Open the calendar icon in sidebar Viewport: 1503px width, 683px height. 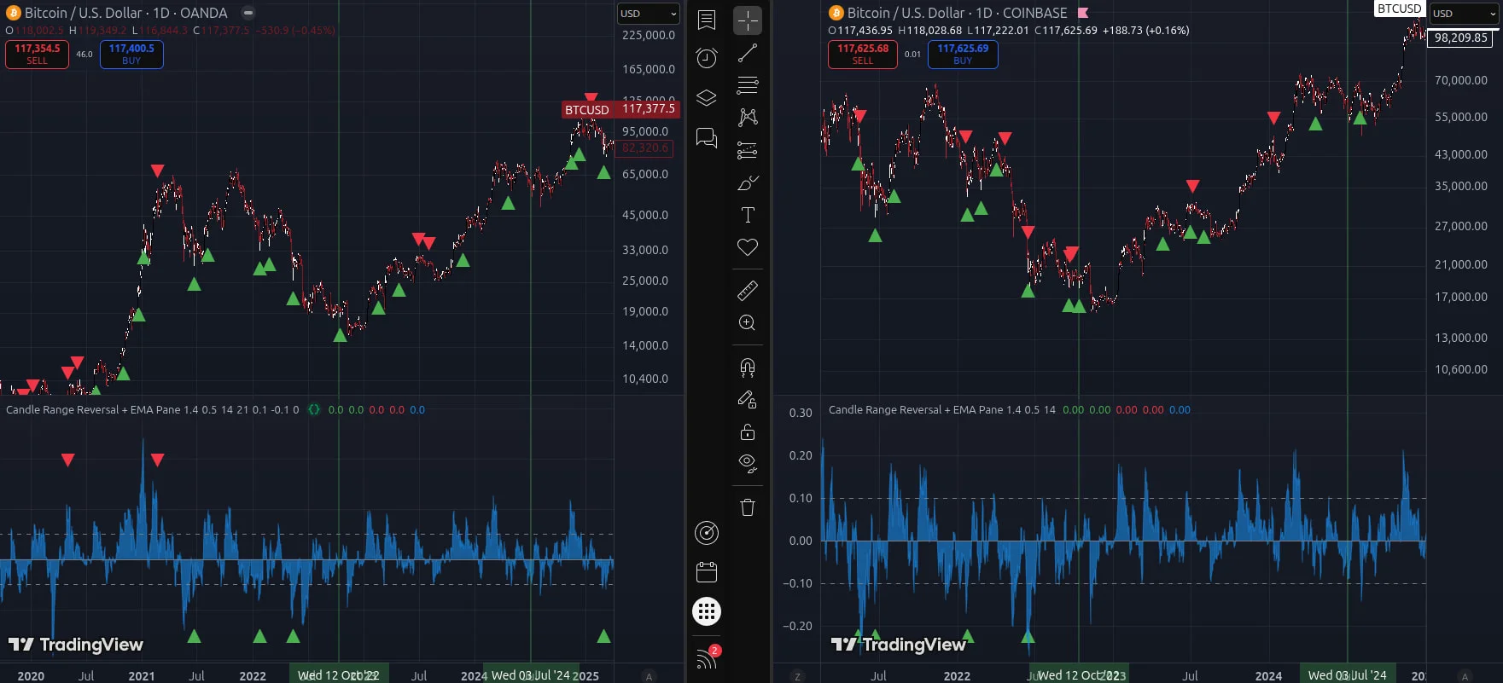707,572
